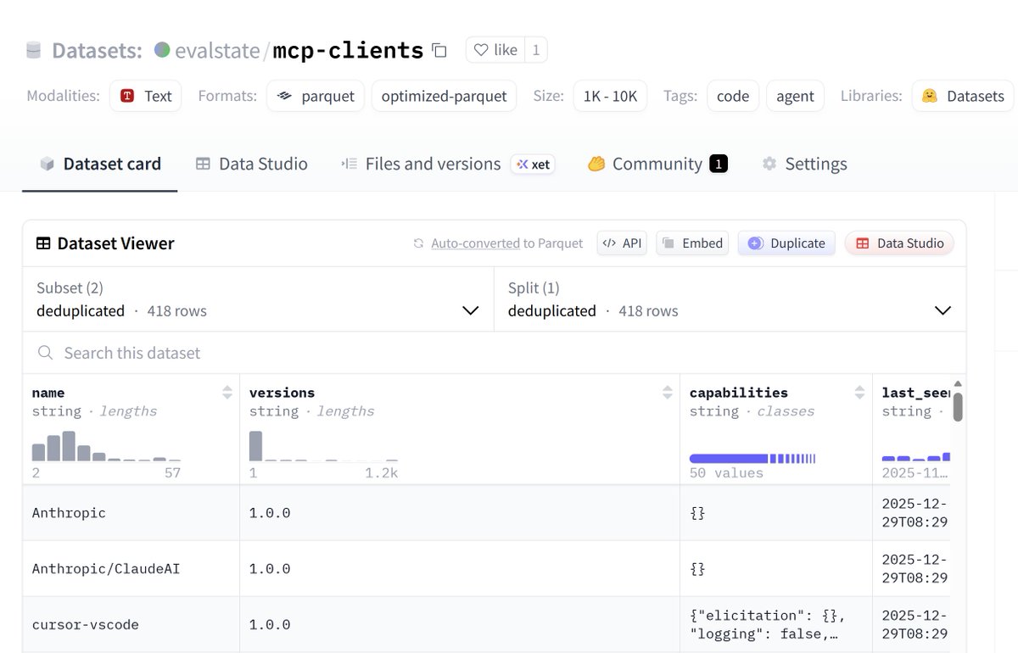Click the copy dataset name icon
The width and height of the screenshot is (1018, 653).
[x=439, y=51]
